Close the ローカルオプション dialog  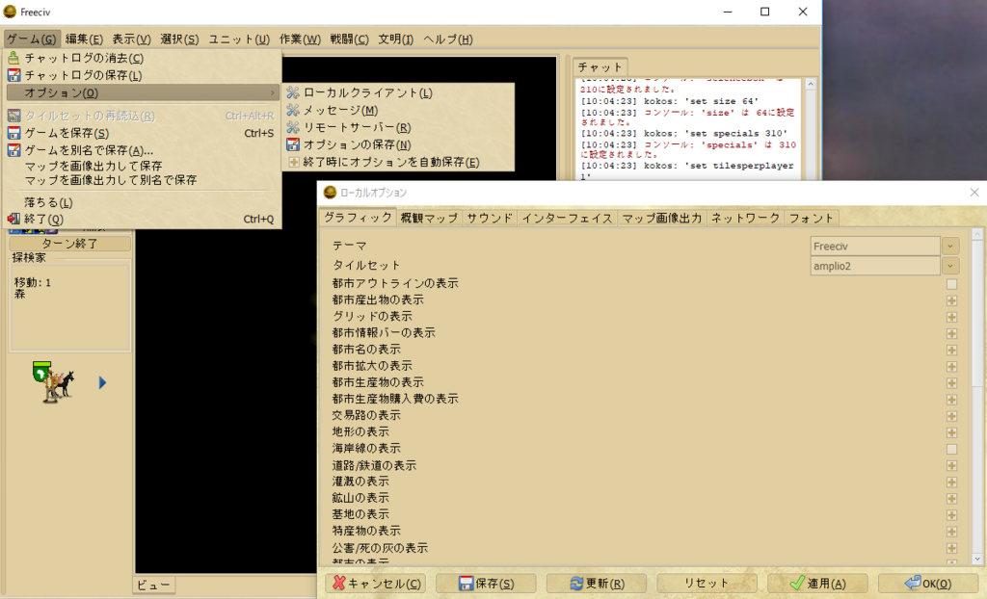point(974,193)
